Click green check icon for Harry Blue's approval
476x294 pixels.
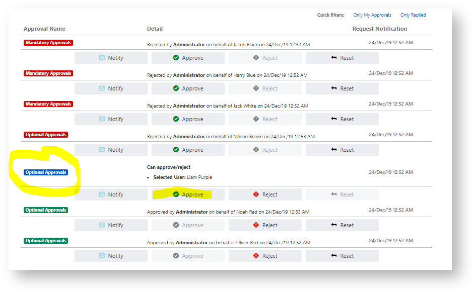pos(176,88)
